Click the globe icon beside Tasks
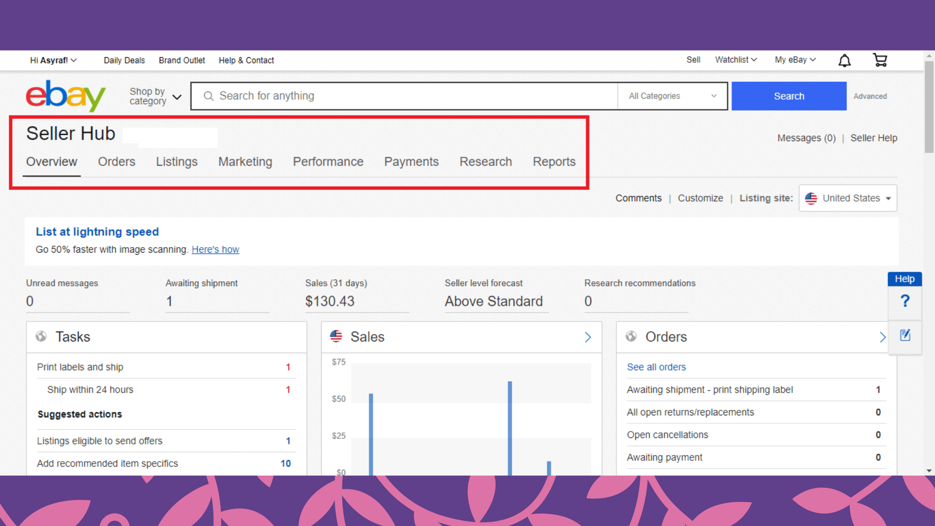The height and width of the screenshot is (526, 935). (x=41, y=336)
